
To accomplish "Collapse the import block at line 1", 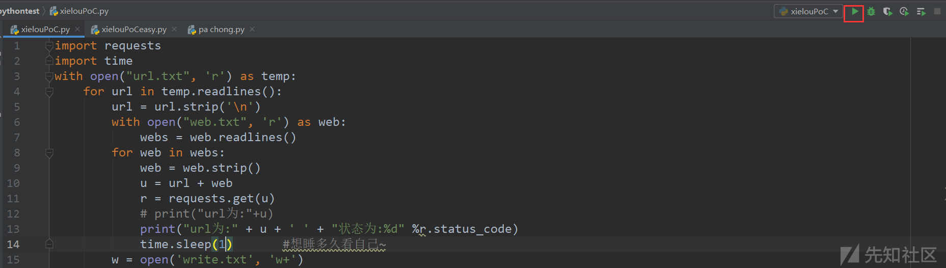I will click(49, 46).
